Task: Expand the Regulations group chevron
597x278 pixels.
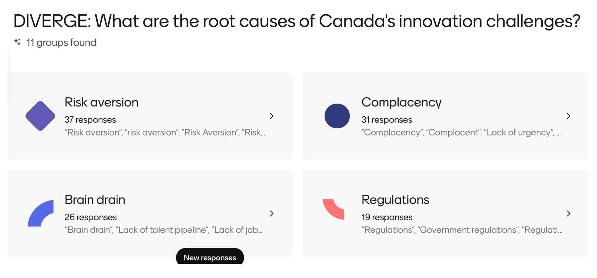Action: pyautogui.click(x=569, y=213)
